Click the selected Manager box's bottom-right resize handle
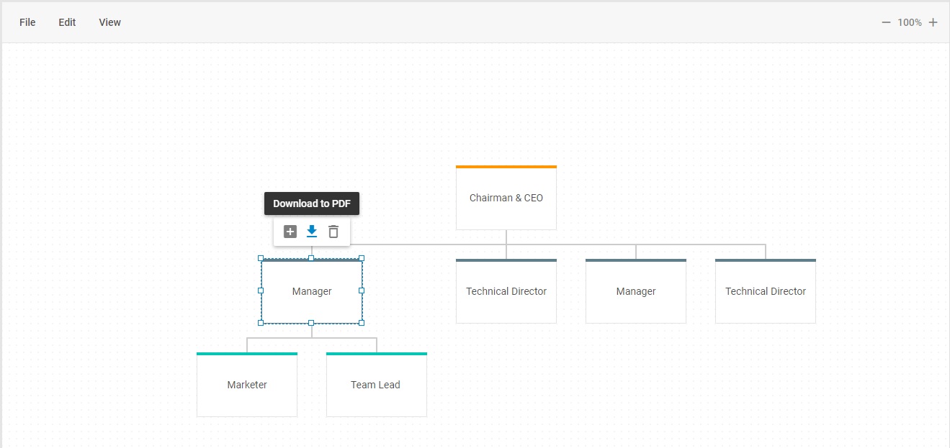Viewport: 950px width, 448px height. click(362, 323)
